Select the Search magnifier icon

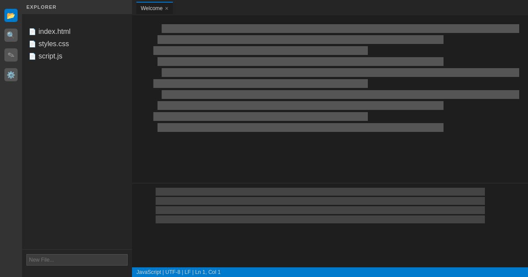click(x=11, y=35)
